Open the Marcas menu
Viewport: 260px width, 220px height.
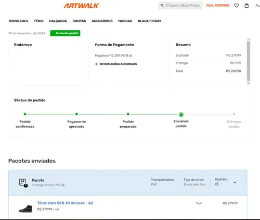(125, 21)
